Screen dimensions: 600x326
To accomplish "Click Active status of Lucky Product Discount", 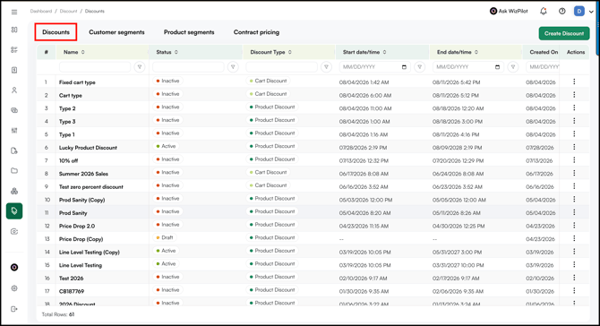I will pyautogui.click(x=166, y=146).
